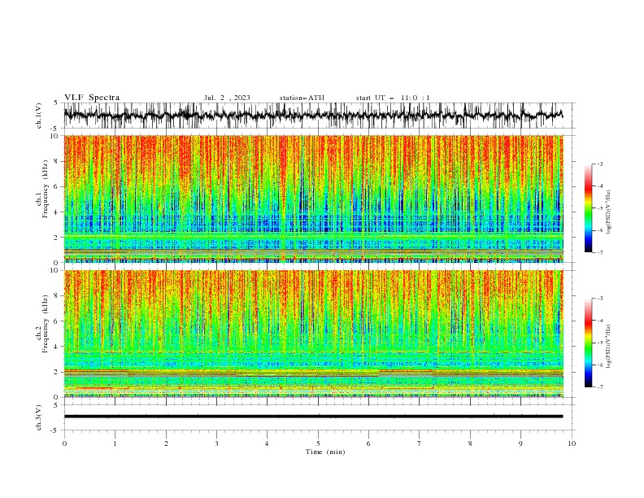Click the 'ch.1(V)' waveform axis label
644x498 pixels.
coord(39,116)
